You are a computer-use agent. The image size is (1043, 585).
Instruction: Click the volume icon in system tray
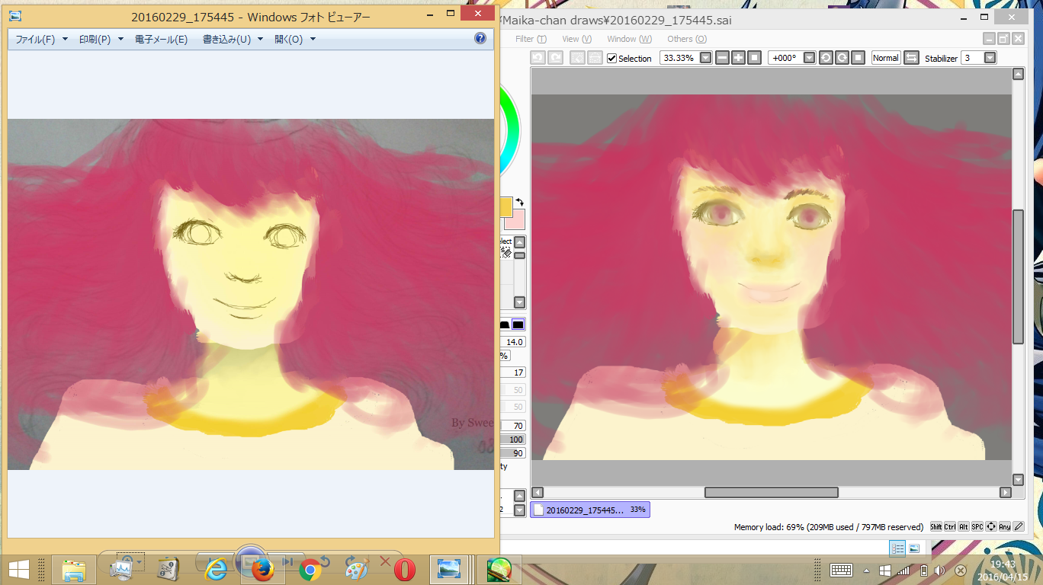tap(939, 570)
